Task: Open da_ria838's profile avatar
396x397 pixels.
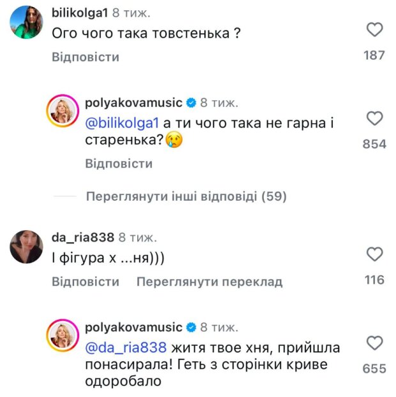Action: tap(26, 247)
